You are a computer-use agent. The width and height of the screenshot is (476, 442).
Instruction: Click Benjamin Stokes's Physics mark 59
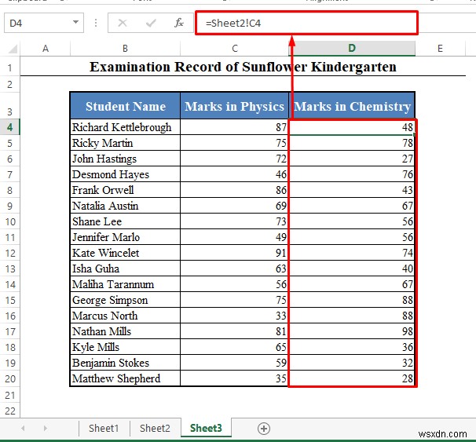coord(234,363)
